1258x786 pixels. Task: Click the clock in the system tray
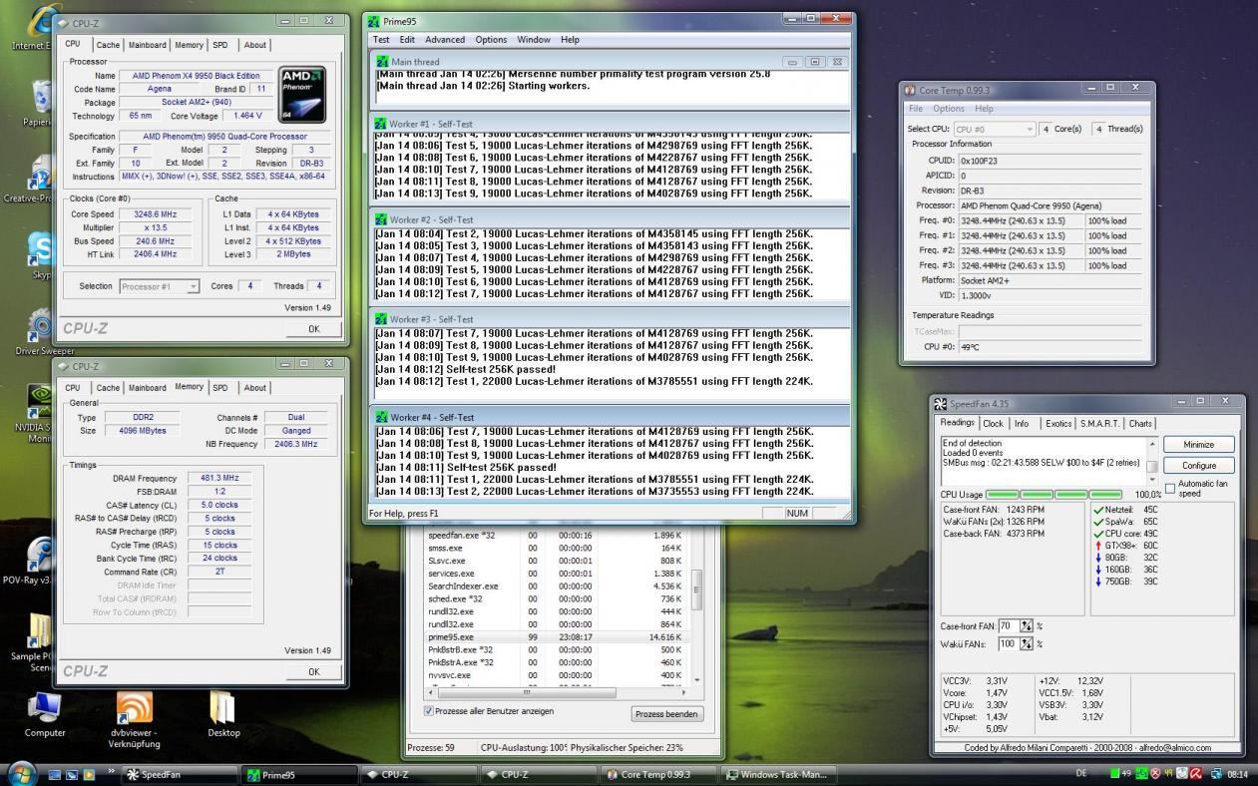(1236, 774)
